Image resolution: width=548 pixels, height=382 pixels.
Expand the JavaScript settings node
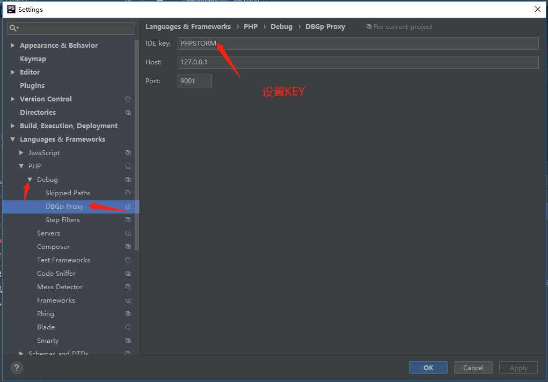(x=21, y=153)
